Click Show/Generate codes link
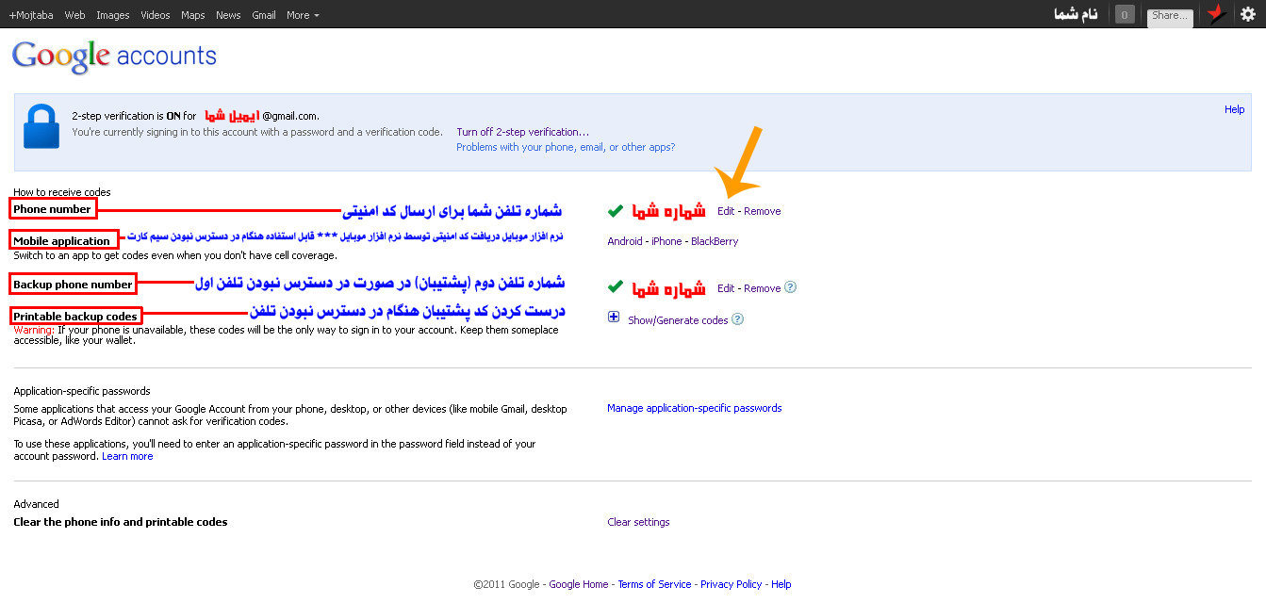Screen dimensions: 1266x603 click(x=678, y=320)
